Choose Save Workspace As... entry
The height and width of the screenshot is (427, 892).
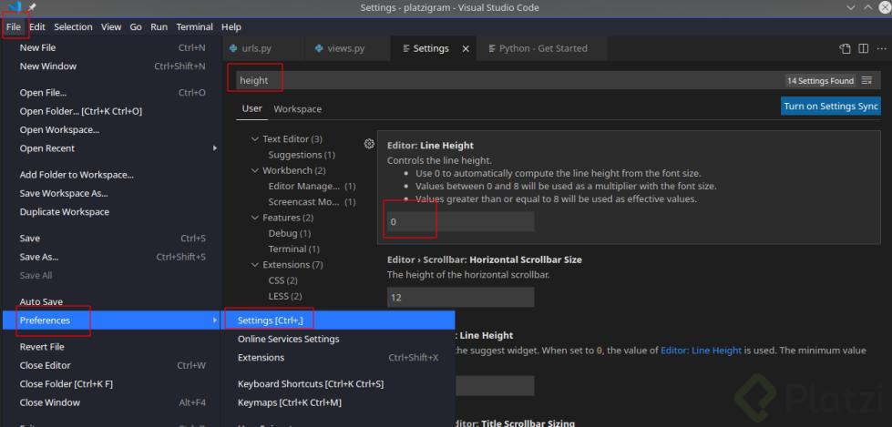click(112, 193)
